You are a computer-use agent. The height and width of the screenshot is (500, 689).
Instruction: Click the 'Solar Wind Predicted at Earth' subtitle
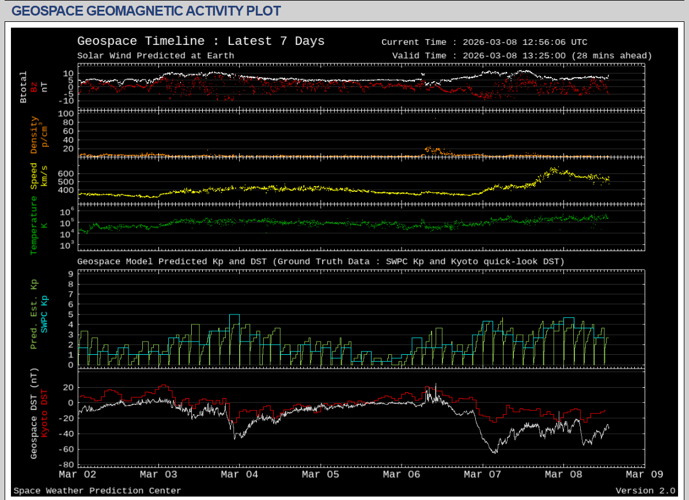click(x=156, y=56)
